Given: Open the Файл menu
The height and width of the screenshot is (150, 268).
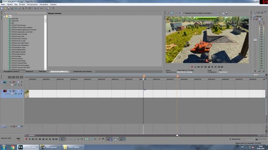Looking at the screenshot, I should point(3,5).
